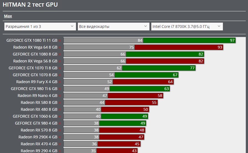Remove GEFORCE GTX 980 4 GB with red x
Viewport: 248px width, 153px height.
point(60,123)
